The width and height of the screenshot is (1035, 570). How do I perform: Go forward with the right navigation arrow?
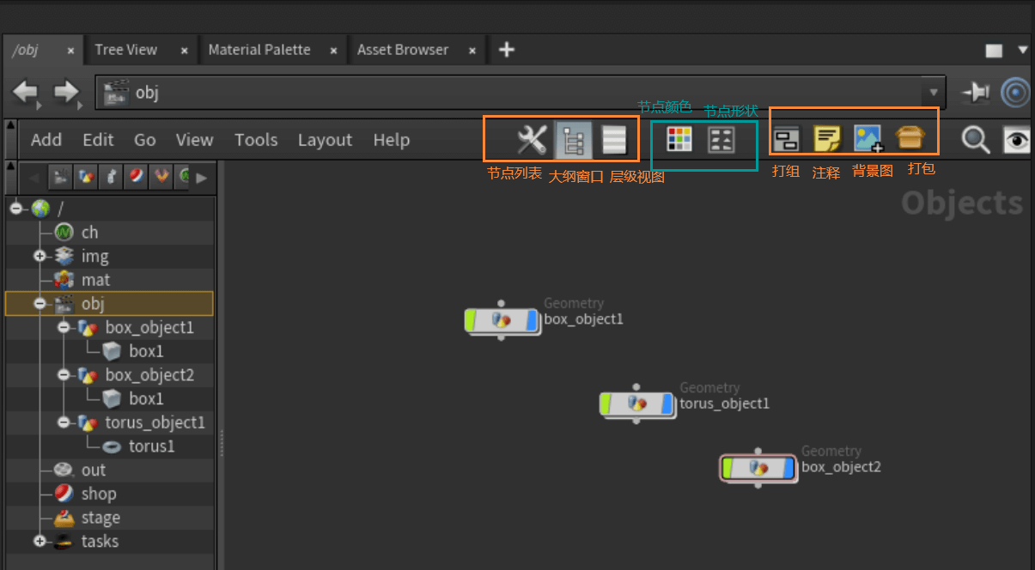coord(66,91)
